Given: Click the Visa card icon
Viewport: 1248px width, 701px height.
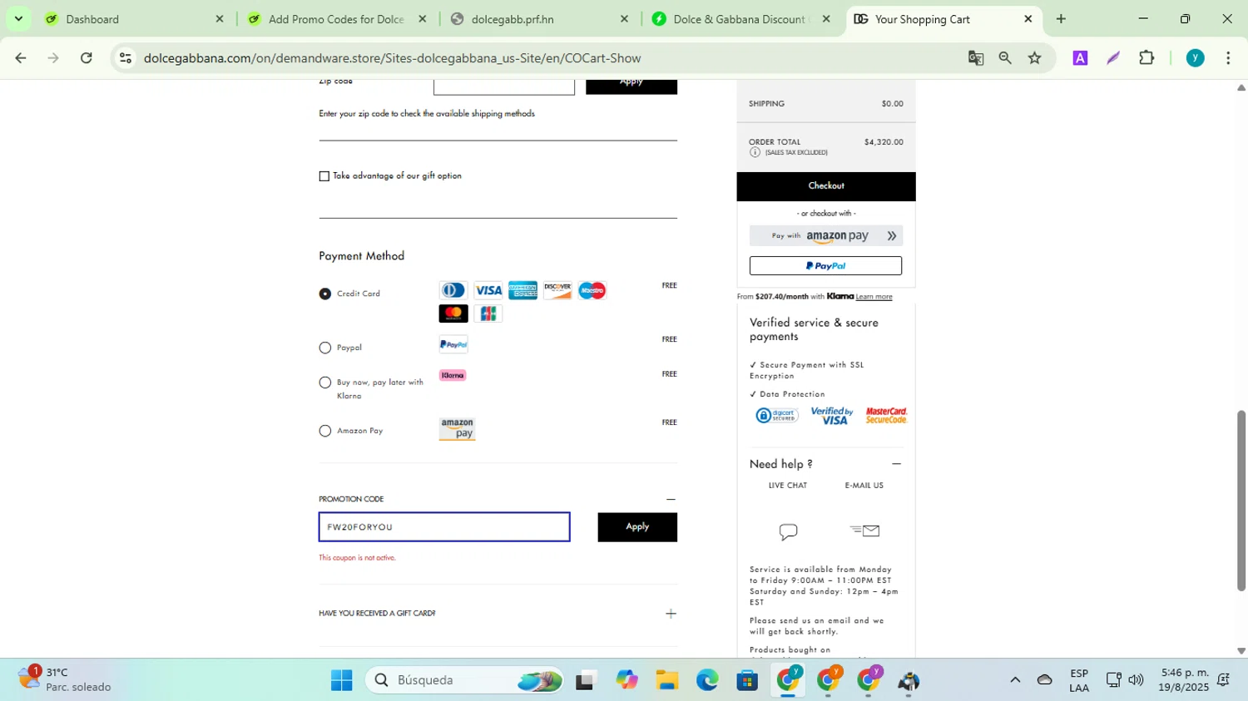Looking at the screenshot, I should [488, 290].
